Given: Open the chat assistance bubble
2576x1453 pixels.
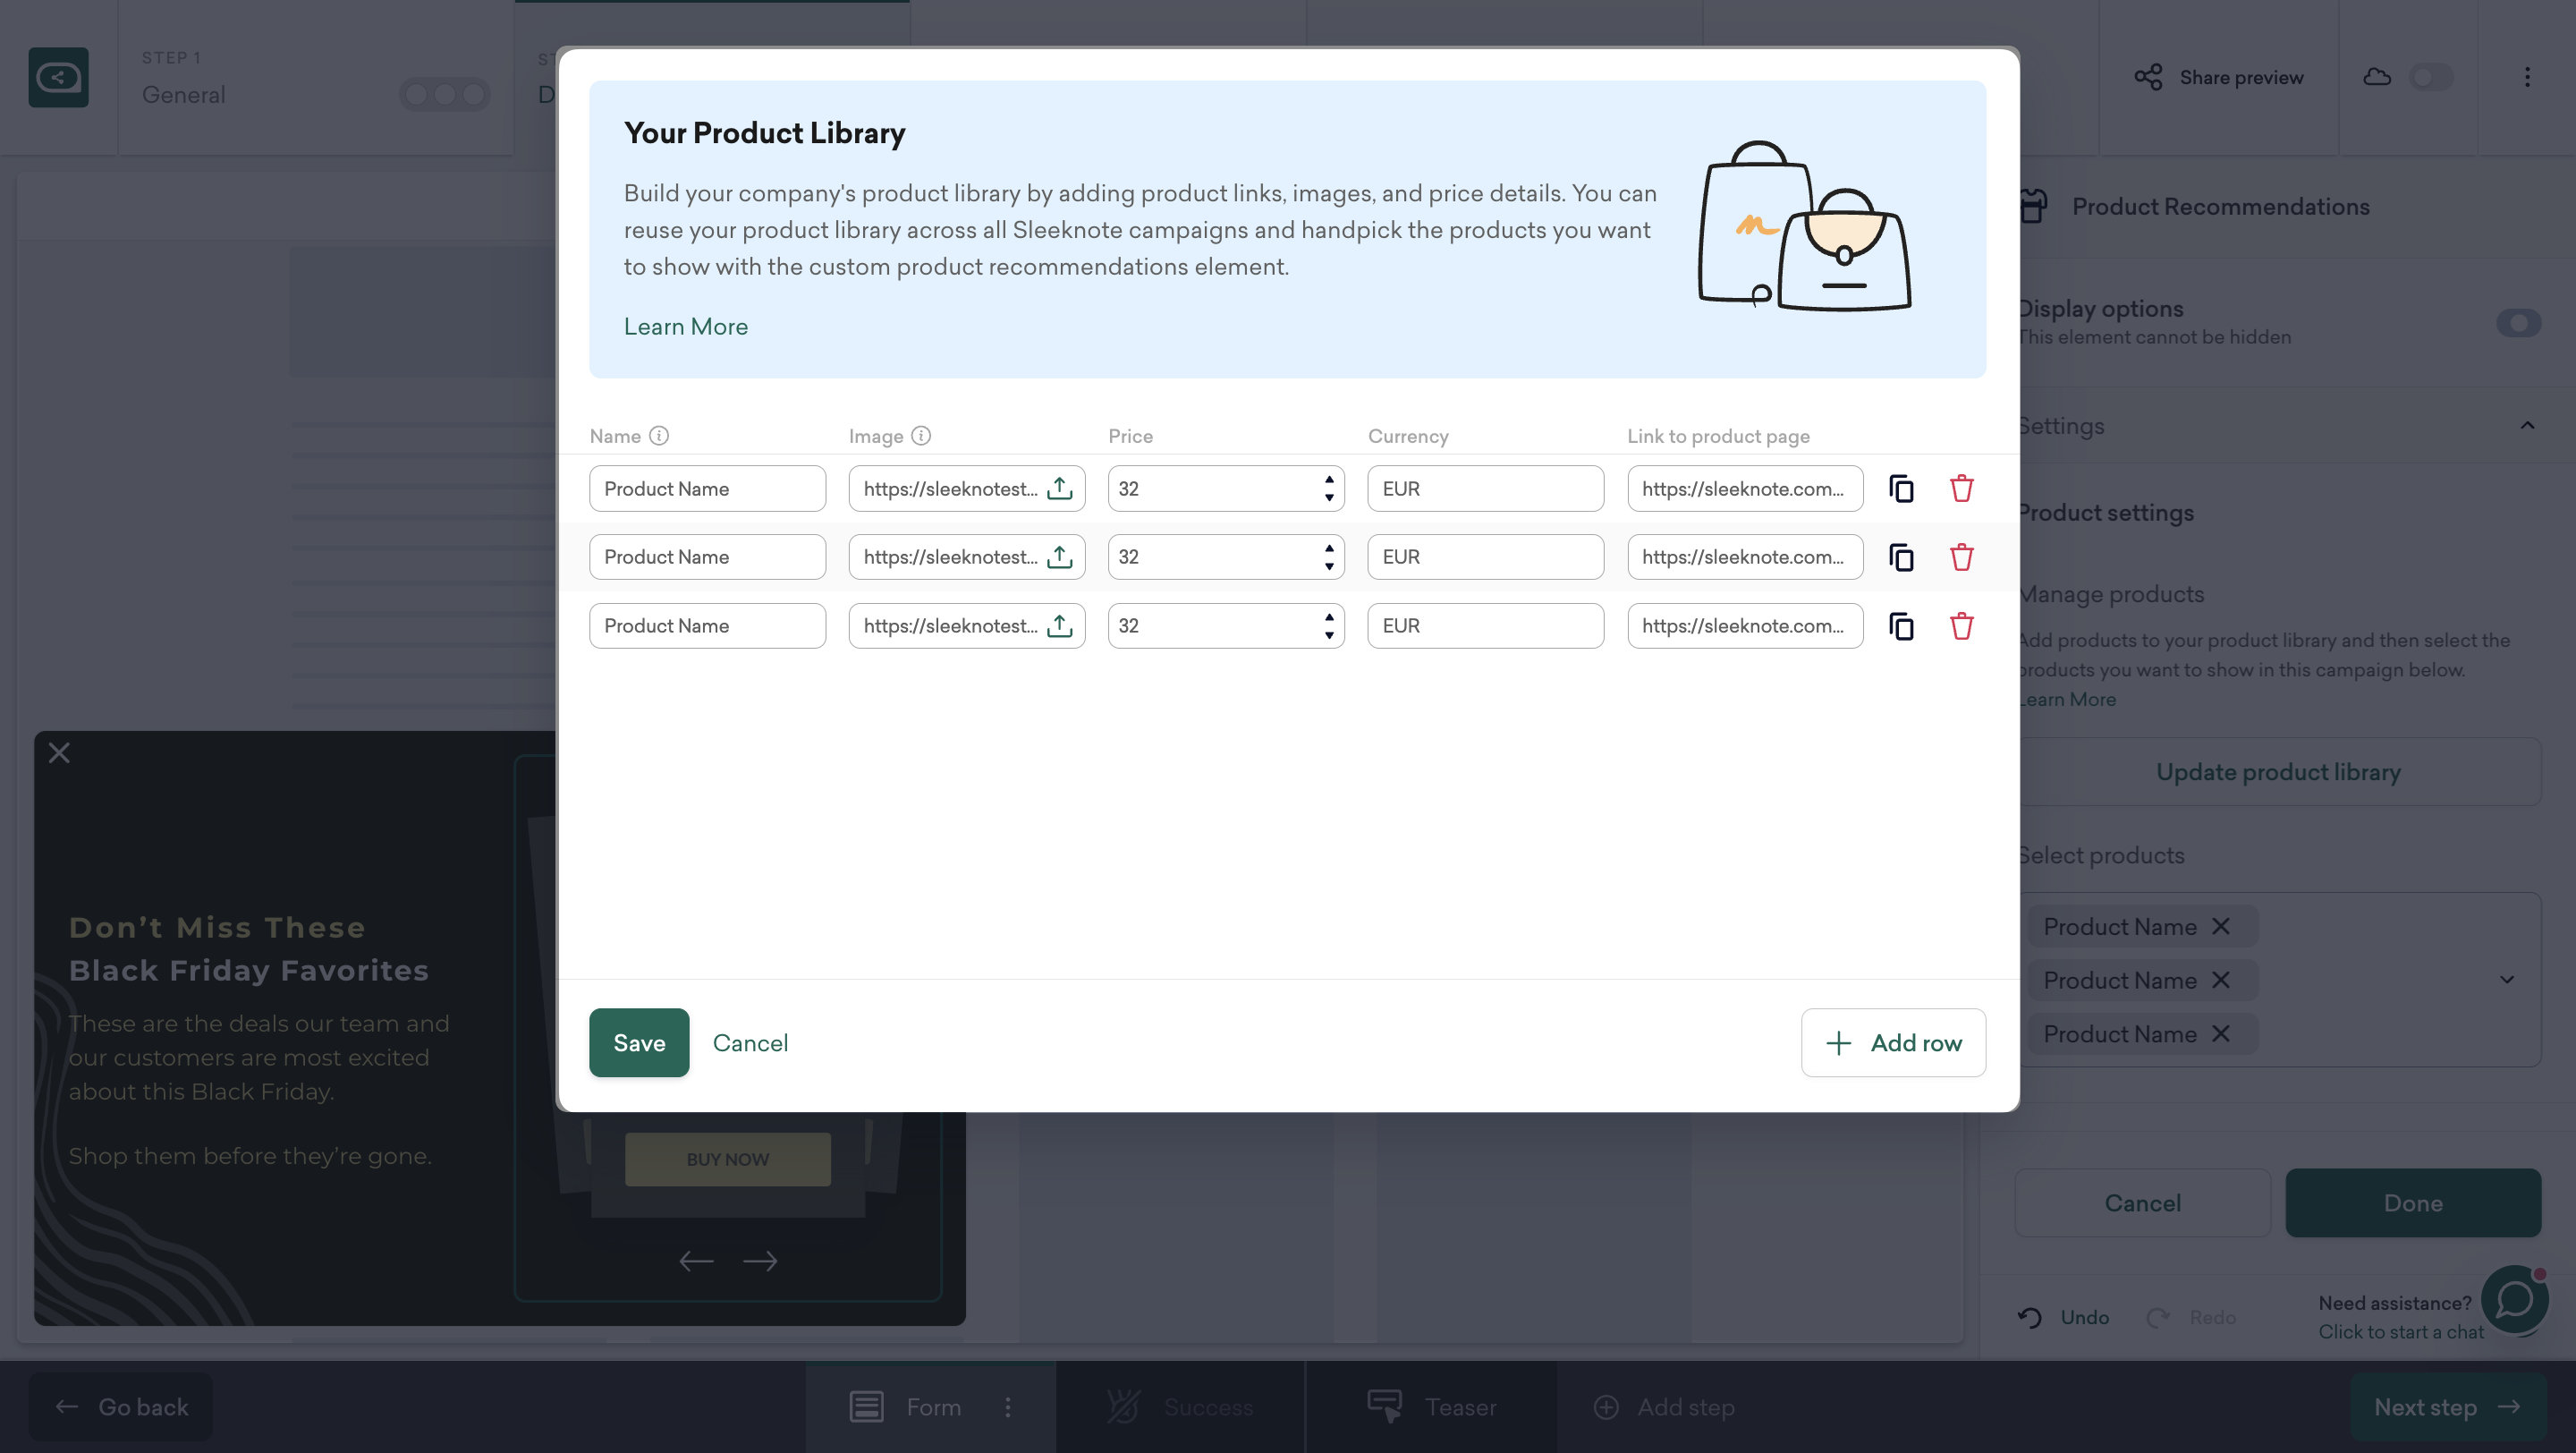Looking at the screenshot, I should point(2514,1301).
